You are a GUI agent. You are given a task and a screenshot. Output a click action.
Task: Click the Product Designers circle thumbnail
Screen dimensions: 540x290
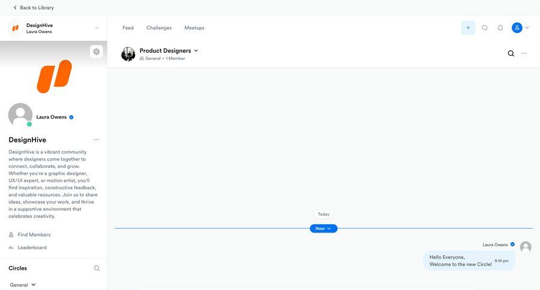[128, 54]
